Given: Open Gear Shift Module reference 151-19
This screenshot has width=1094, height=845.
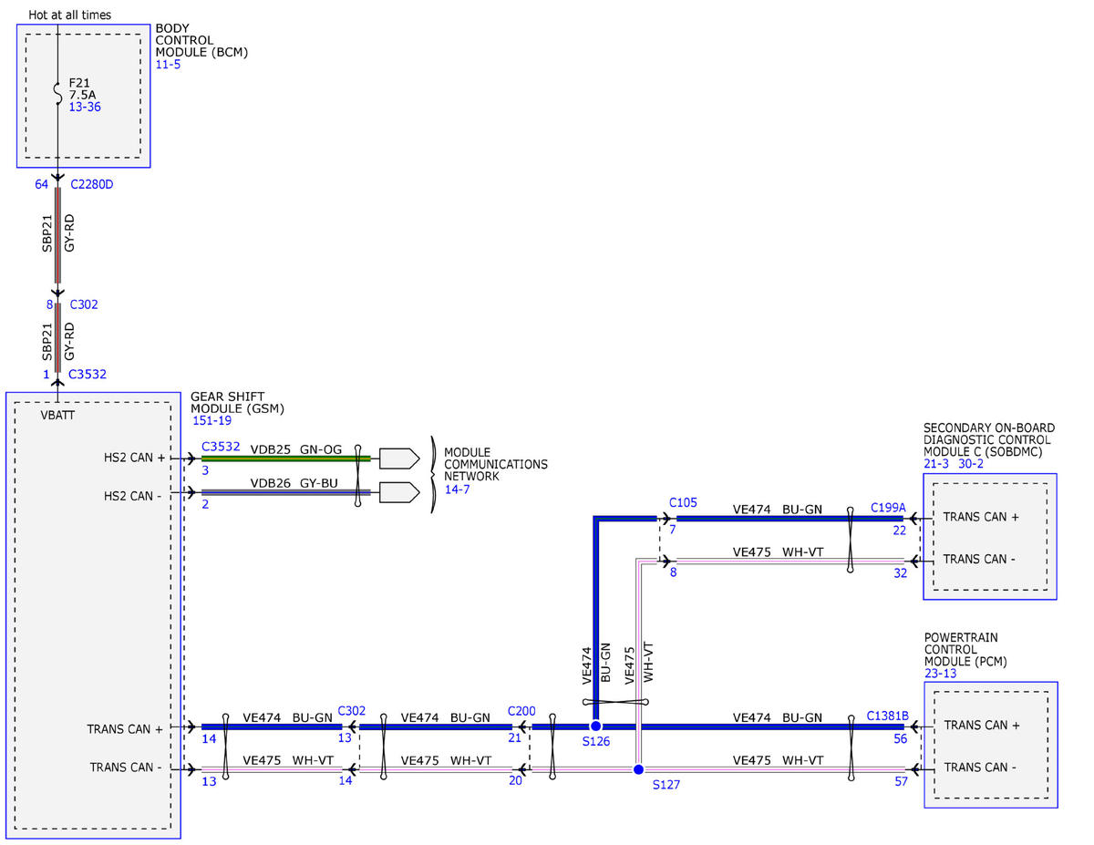Looking at the screenshot, I should pyautogui.click(x=212, y=421).
